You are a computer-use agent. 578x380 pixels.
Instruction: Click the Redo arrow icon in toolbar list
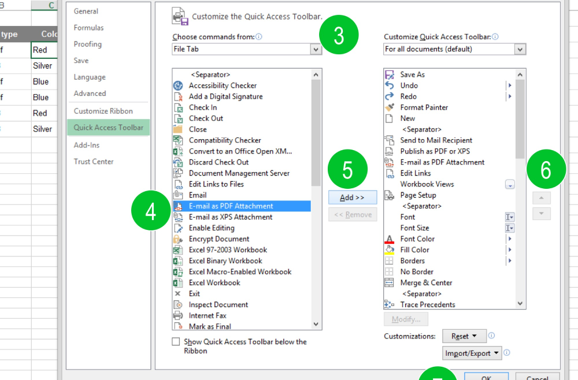pos(389,96)
